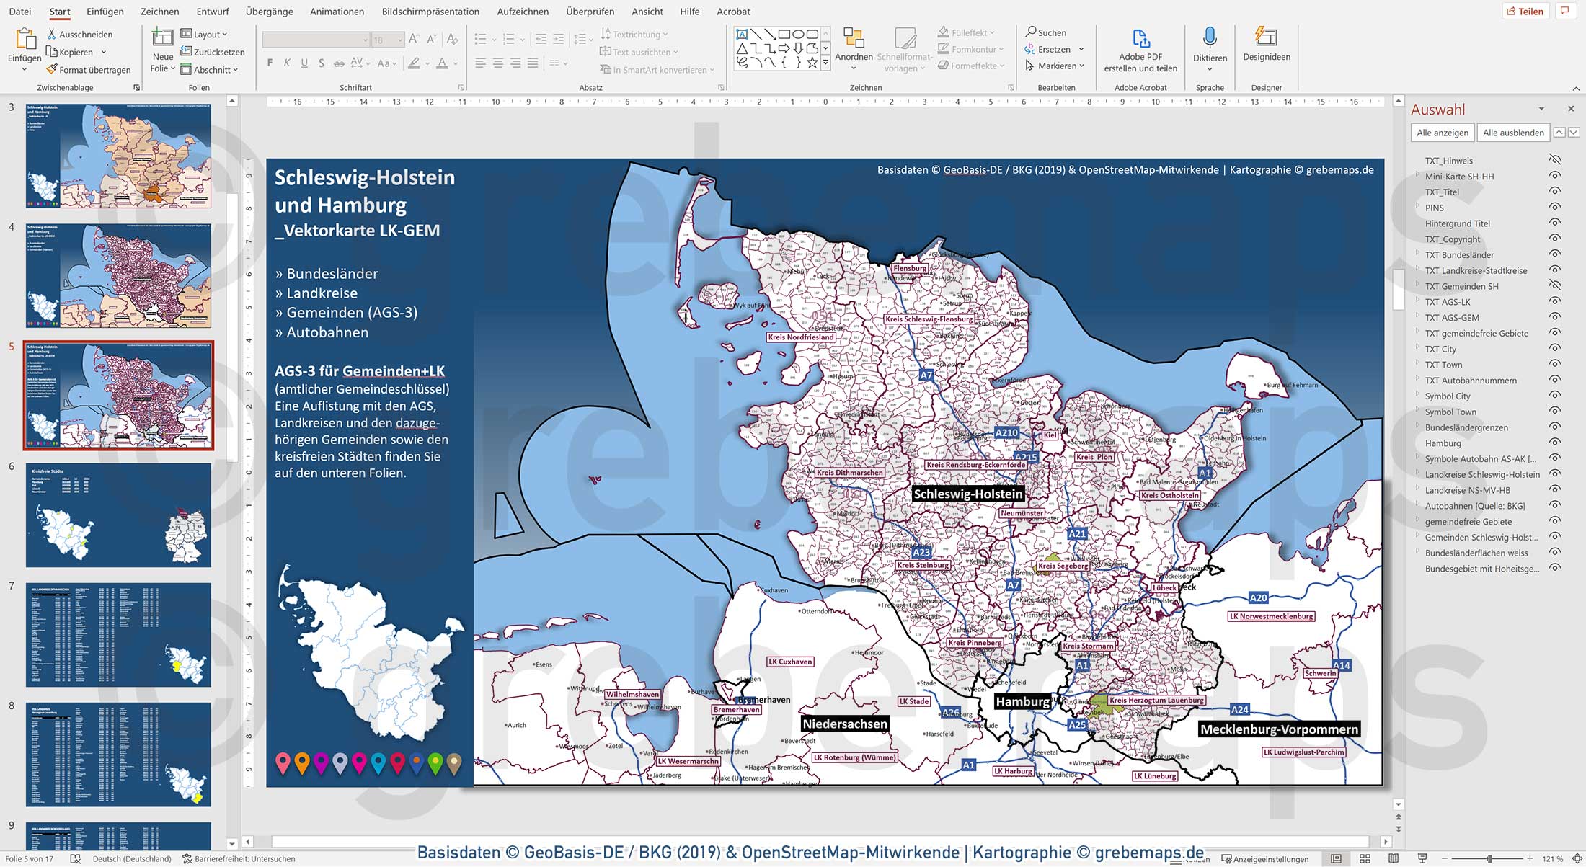1586x867 pixels.
Task: Increase font size with larger A icon
Action: [414, 39]
